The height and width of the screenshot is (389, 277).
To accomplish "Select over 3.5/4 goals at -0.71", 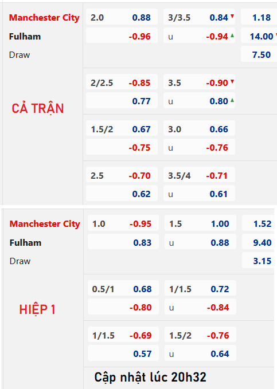I will 199,175.
